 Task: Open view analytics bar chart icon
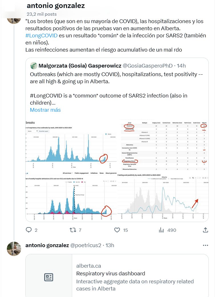coord(161,230)
